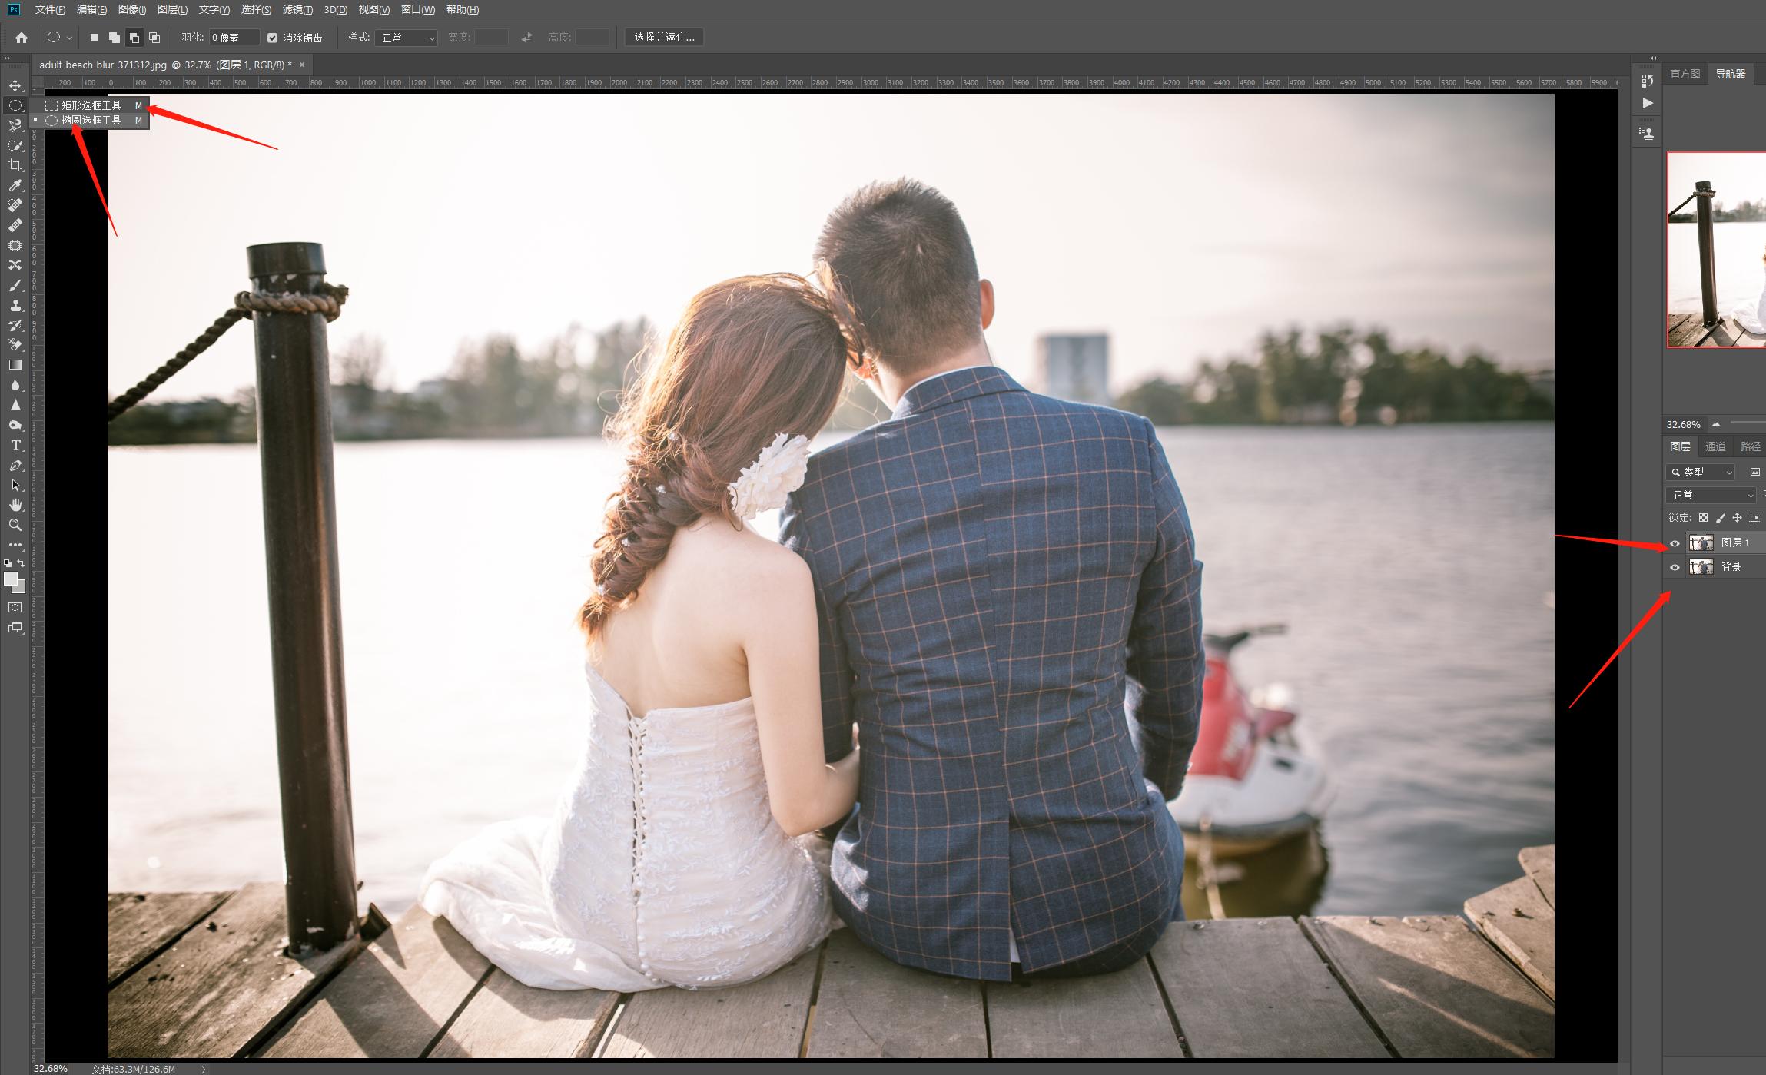
Task: Select the Eyedropper tool
Action: point(15,185)
